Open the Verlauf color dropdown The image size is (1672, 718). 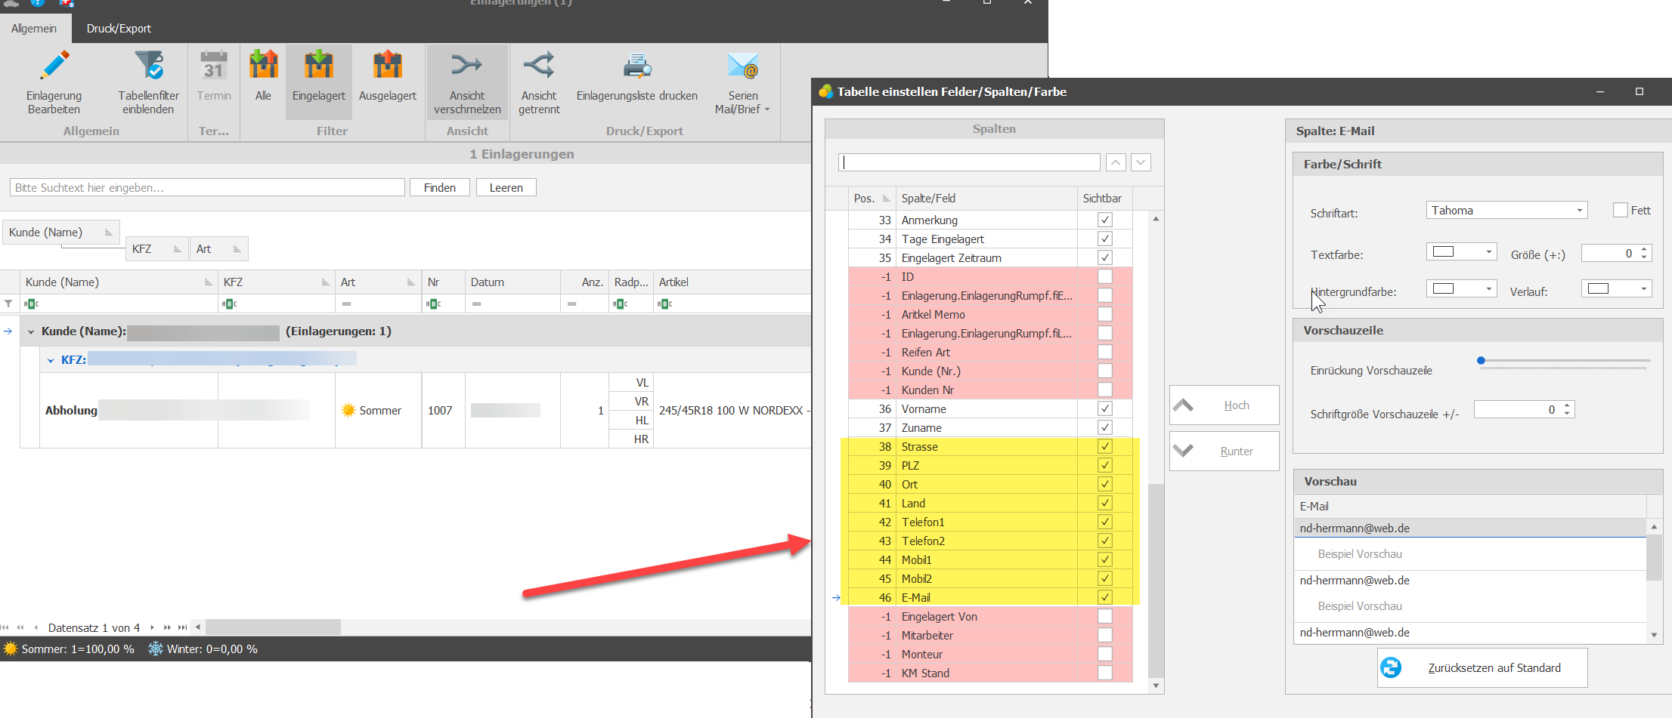click(1643, 289)
